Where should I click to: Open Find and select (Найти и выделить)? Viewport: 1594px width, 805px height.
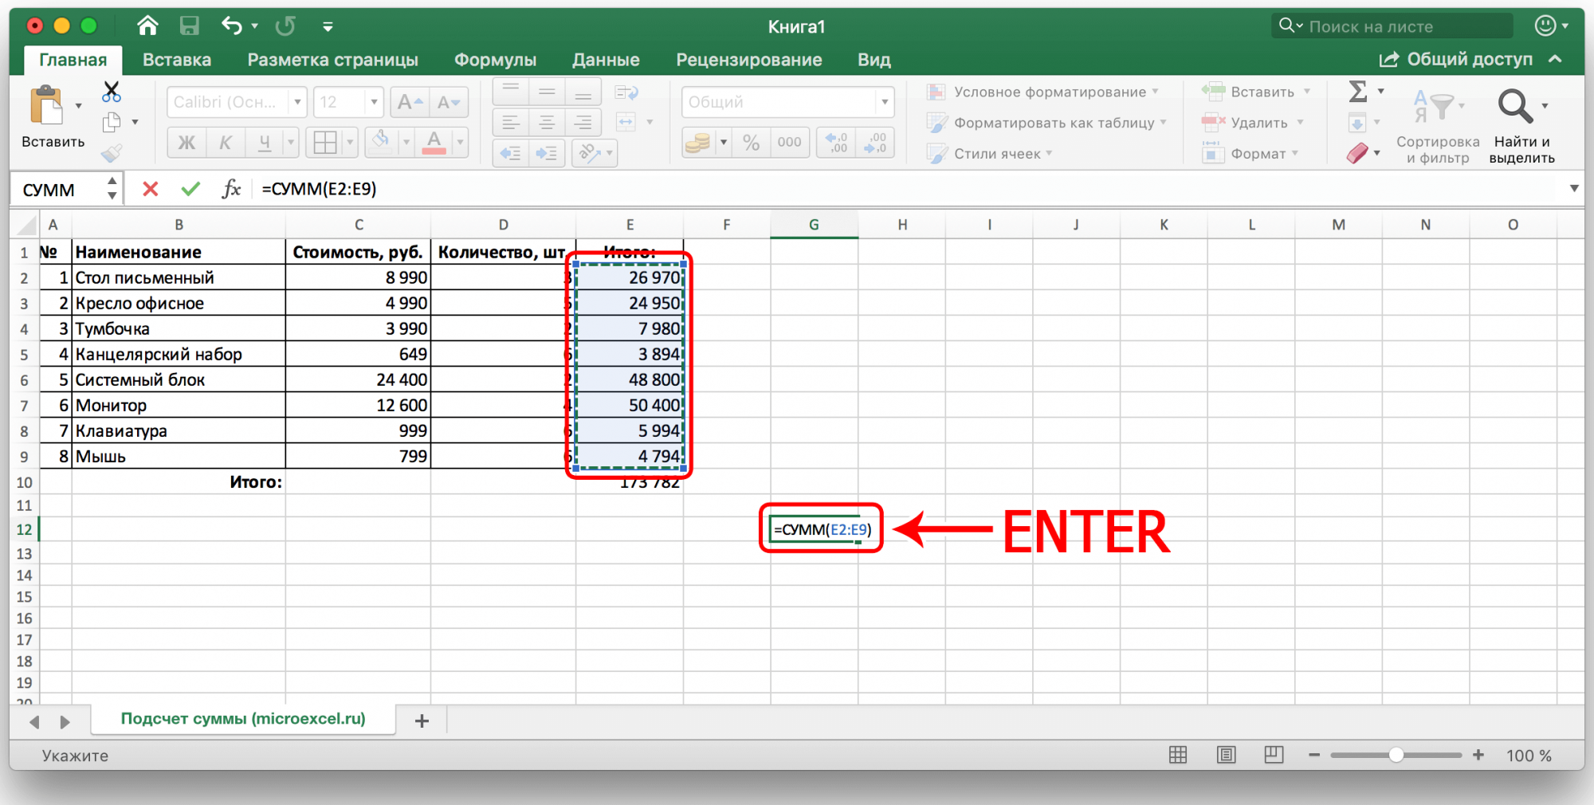(x=1521, y=126)
